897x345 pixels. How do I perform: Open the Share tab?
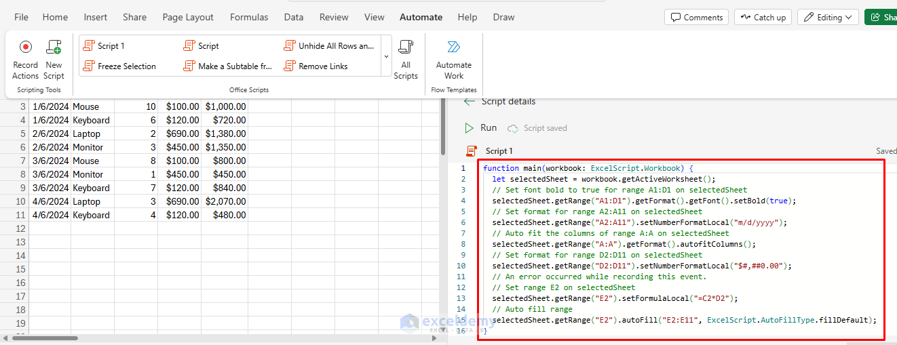click(x=134, y=17)
